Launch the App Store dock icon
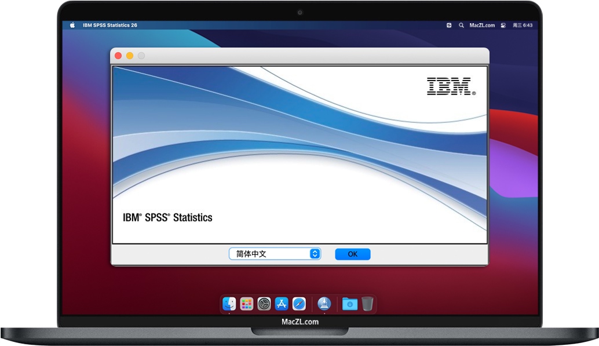This screenshot has height=346, width=599. pos(282,304)
